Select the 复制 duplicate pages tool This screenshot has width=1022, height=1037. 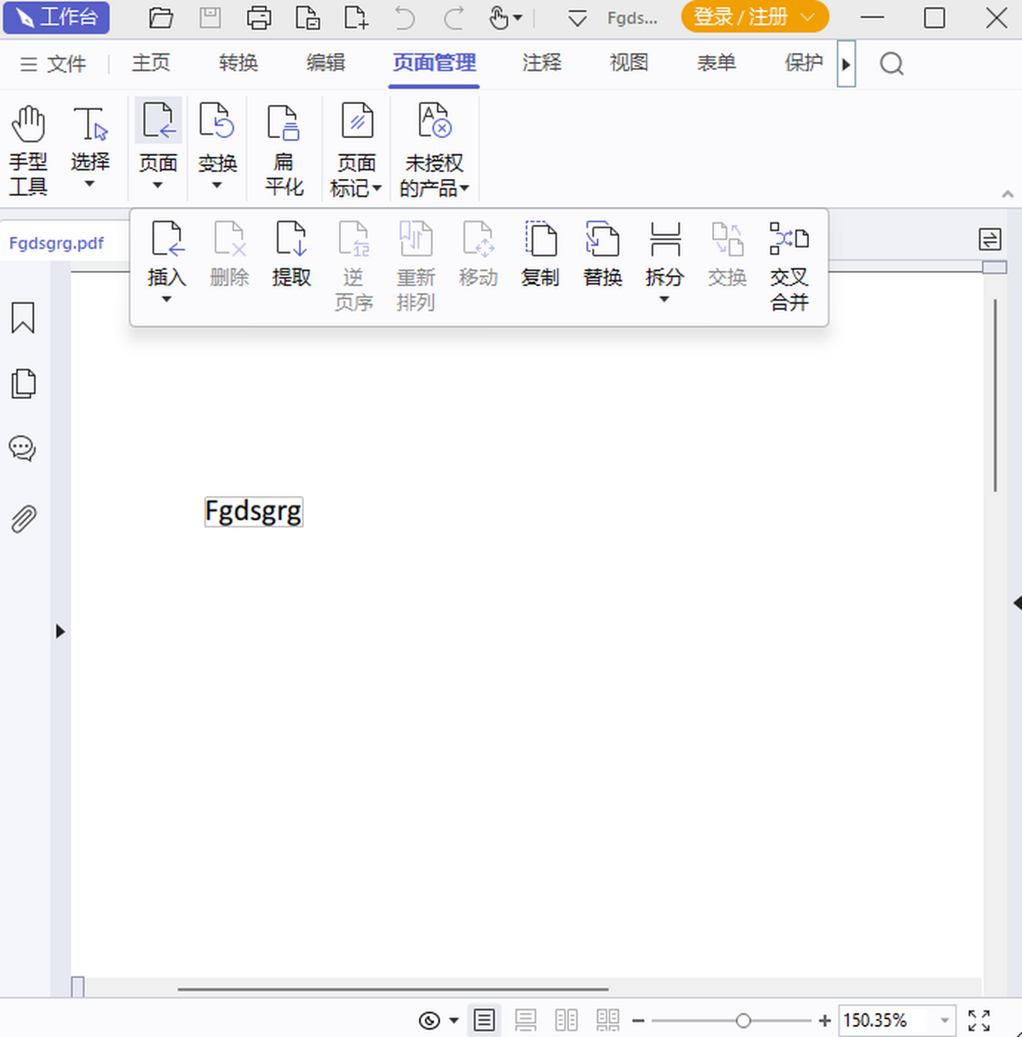pos(540,253)
